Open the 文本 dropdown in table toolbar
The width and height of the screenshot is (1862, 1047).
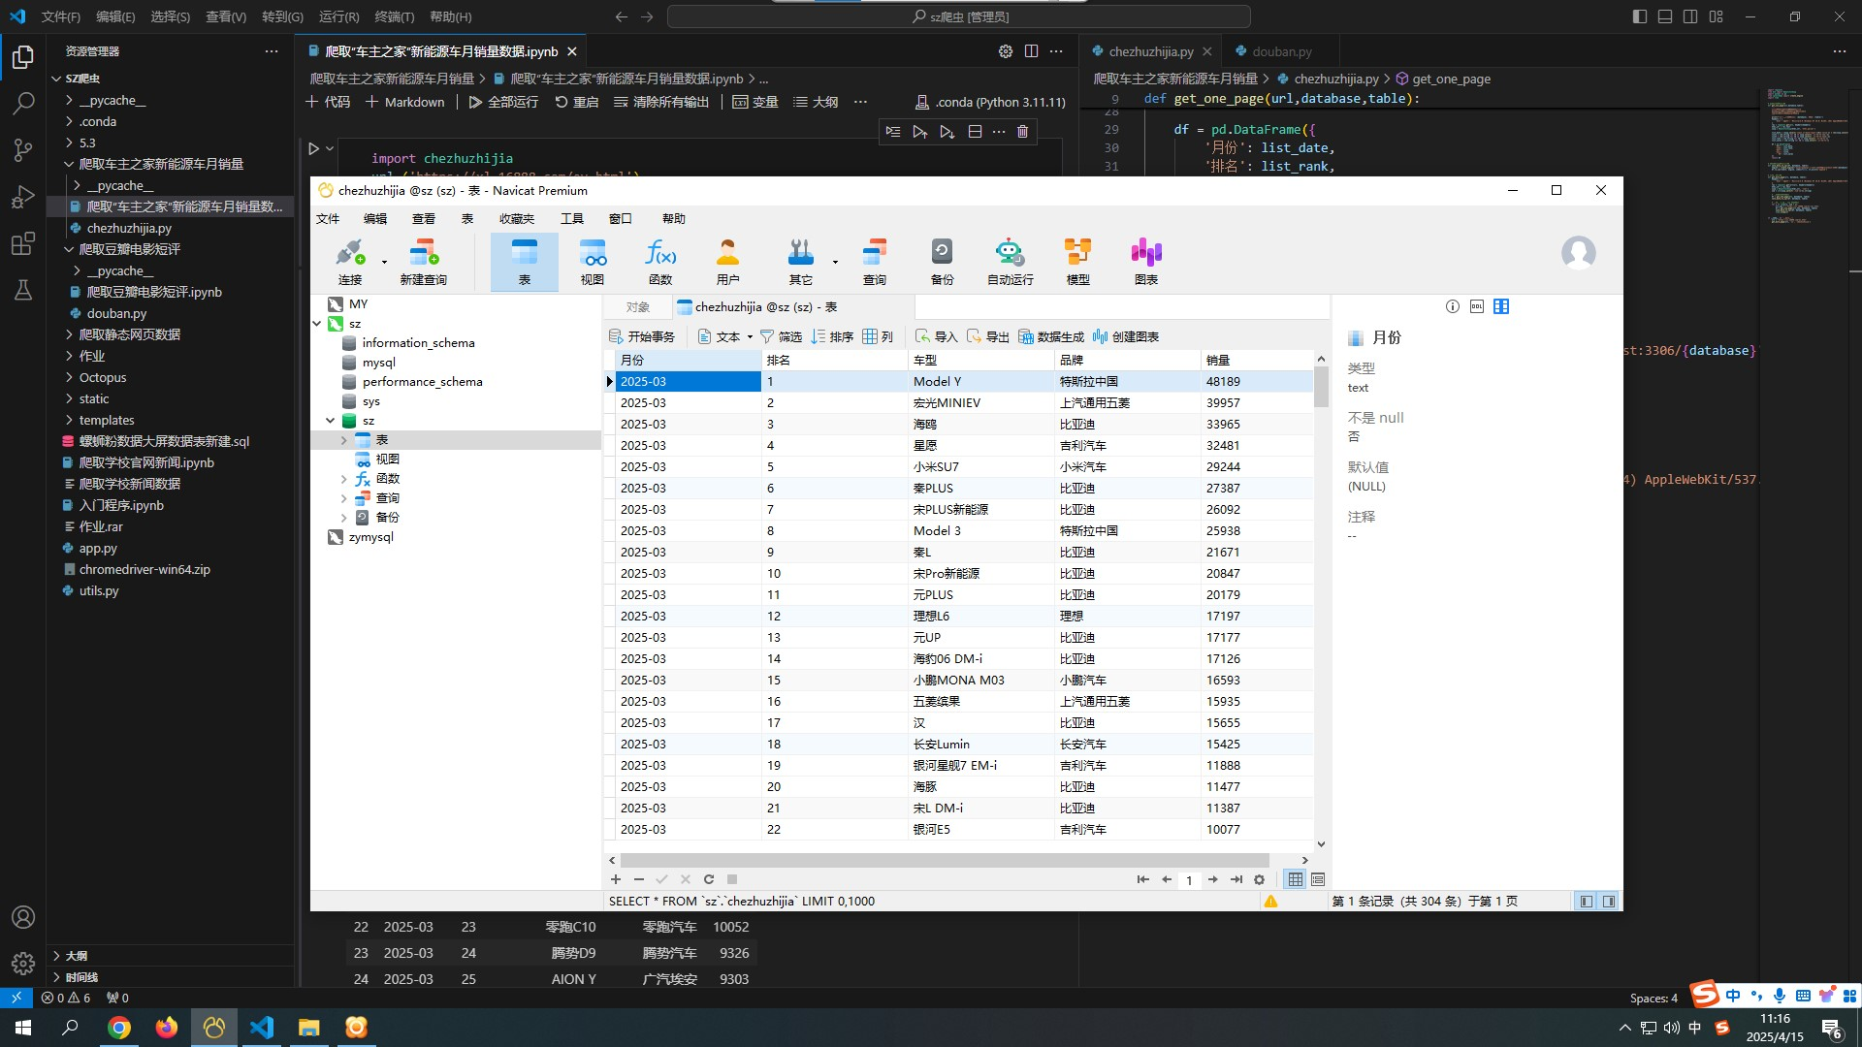(x=750, y=337)
